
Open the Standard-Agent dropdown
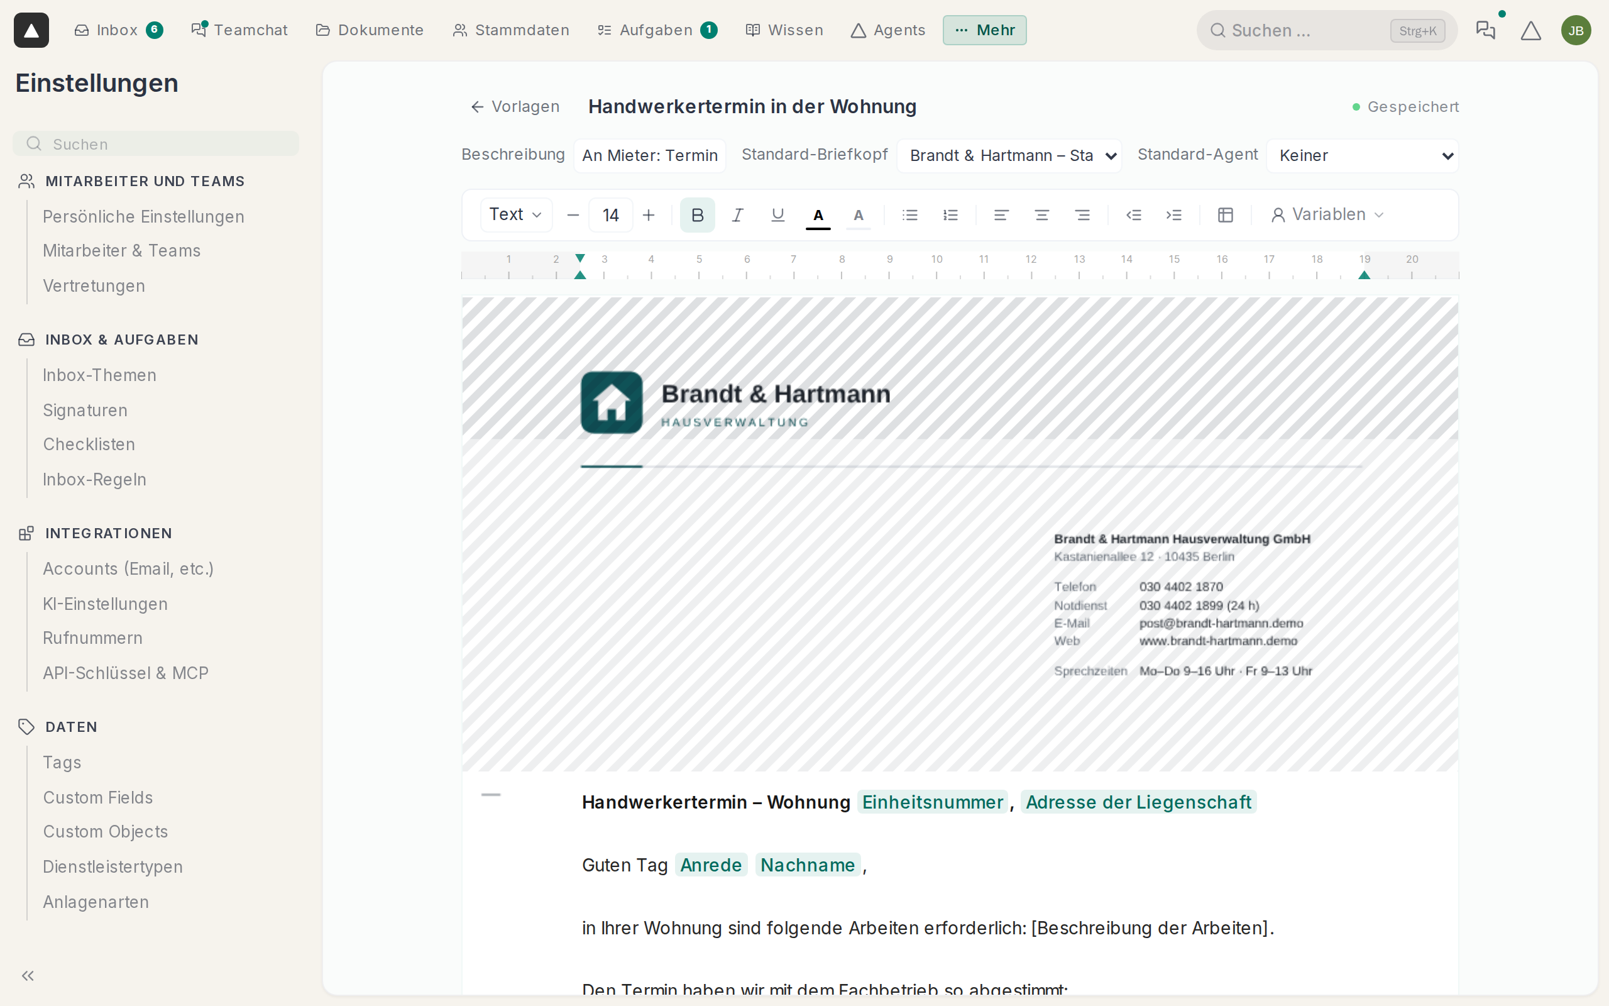pyautogui.click(x=1363, y=156)
